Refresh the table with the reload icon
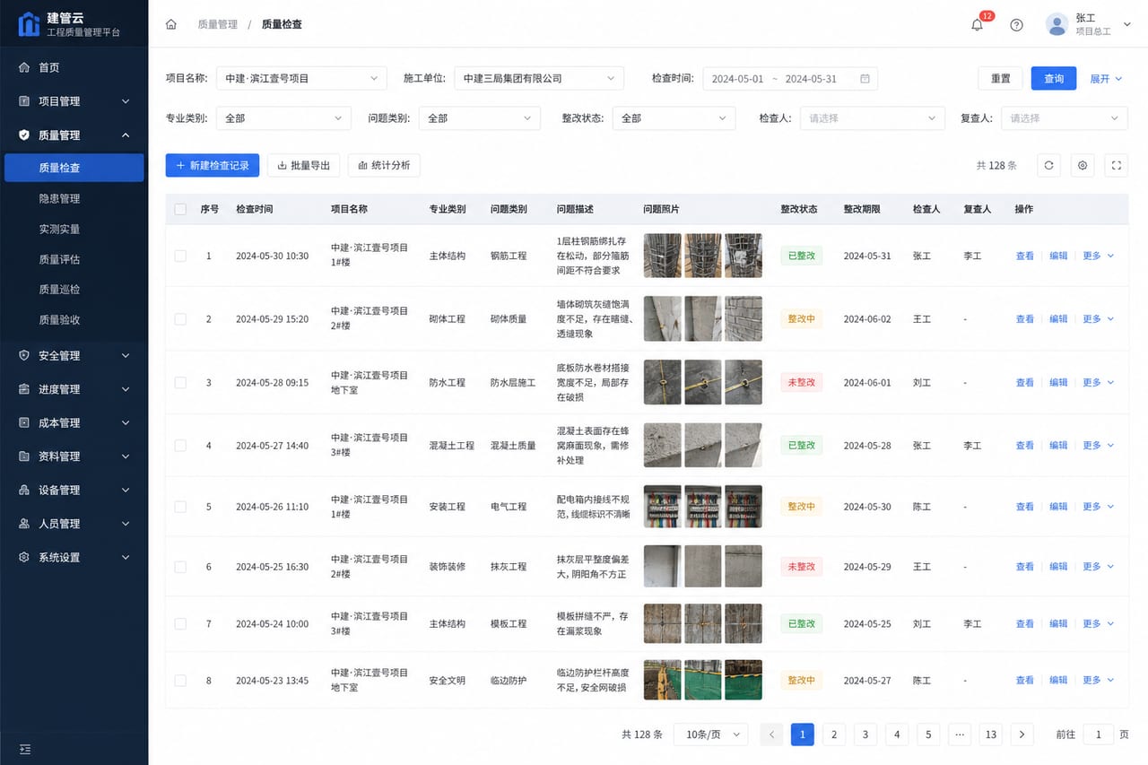The height and width of the screenshot is (765, 1148). click(x=1048, y=165)
